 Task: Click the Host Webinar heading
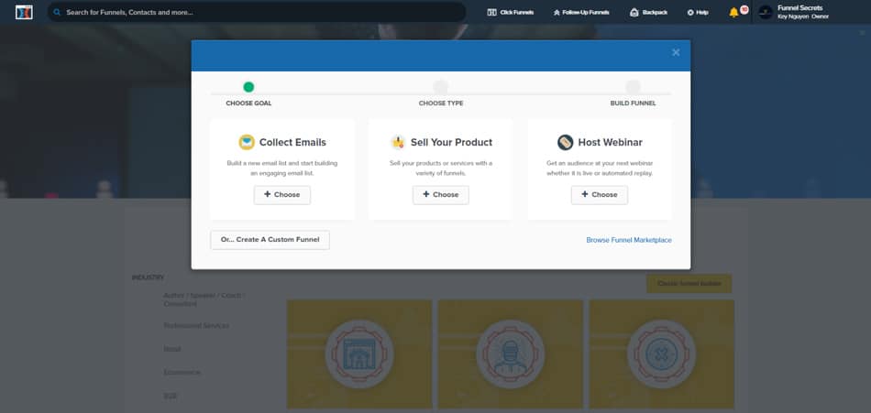(x=610, y=142)
